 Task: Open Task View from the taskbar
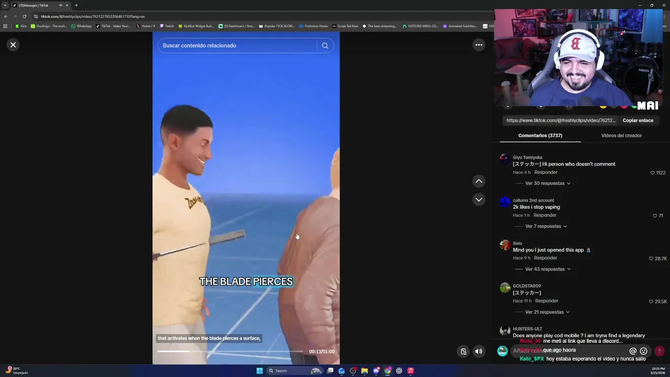[330, 371]
